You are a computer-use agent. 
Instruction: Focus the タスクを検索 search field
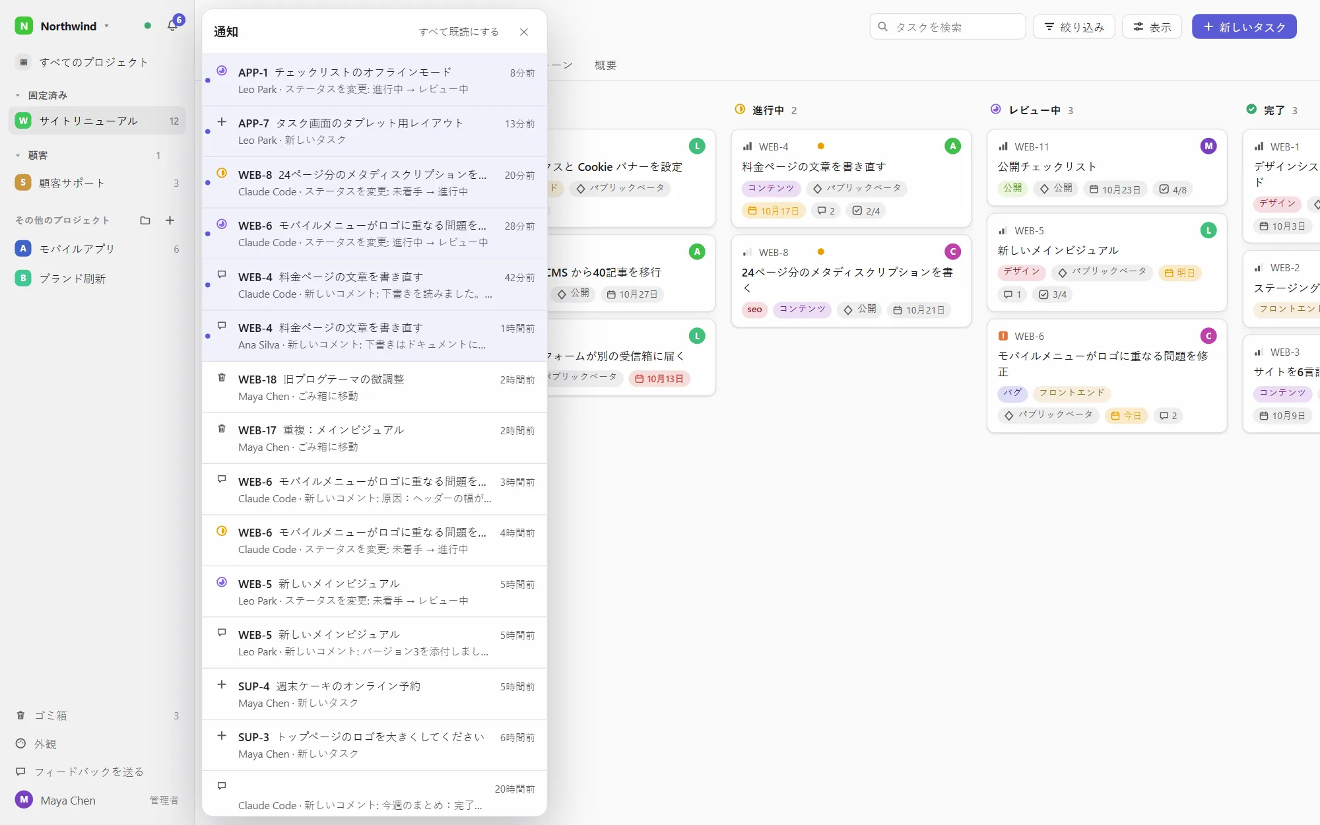[x=948, y=27]
